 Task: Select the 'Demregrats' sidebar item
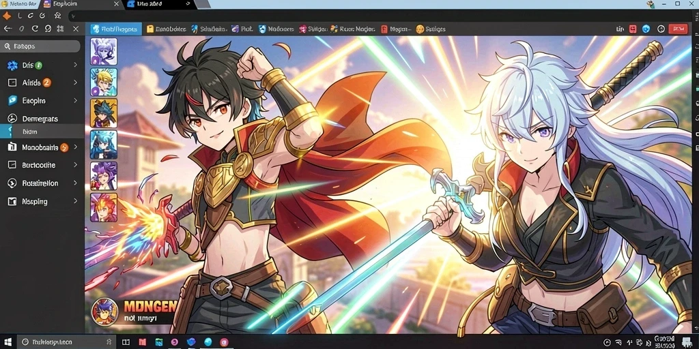pyautogui.click(x=42, y=119)
